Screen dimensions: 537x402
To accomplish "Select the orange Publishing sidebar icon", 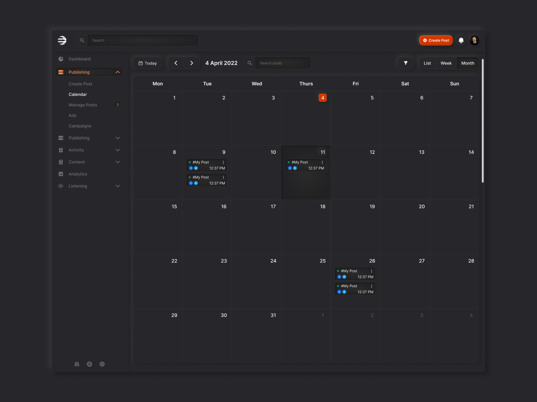I will point(61,72).
